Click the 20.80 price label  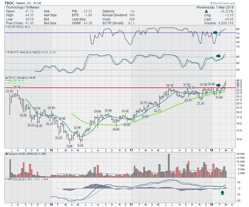(x=51, y=108)
